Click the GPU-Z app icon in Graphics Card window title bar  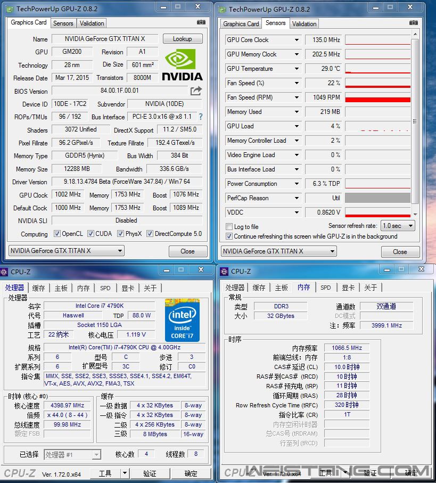coord(10,9)
